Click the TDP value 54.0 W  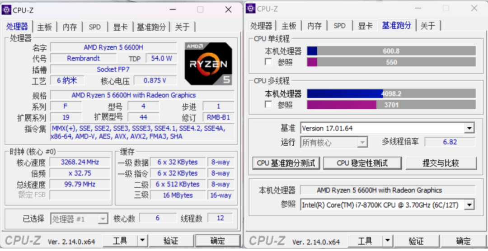(161, 59)
